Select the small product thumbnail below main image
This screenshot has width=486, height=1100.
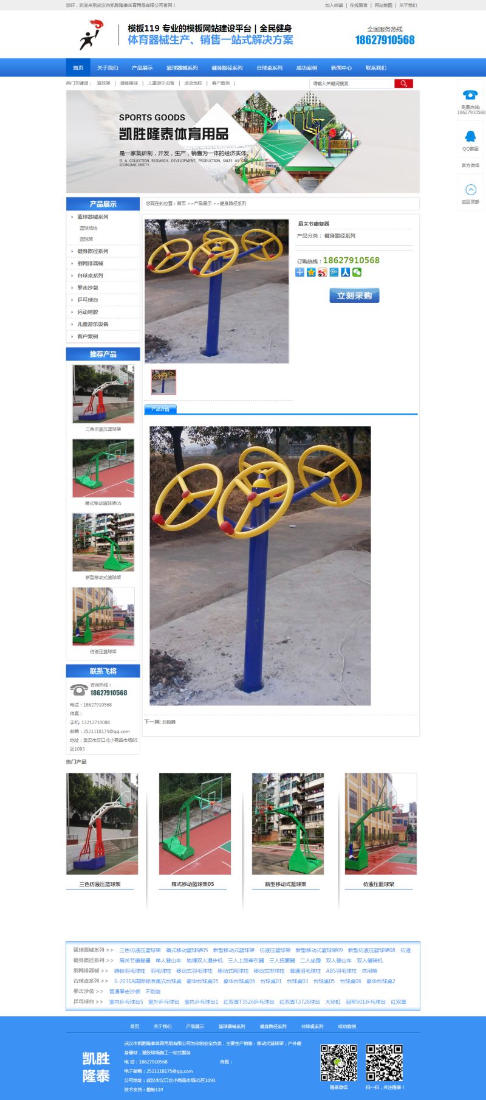(x=163, y=382)
